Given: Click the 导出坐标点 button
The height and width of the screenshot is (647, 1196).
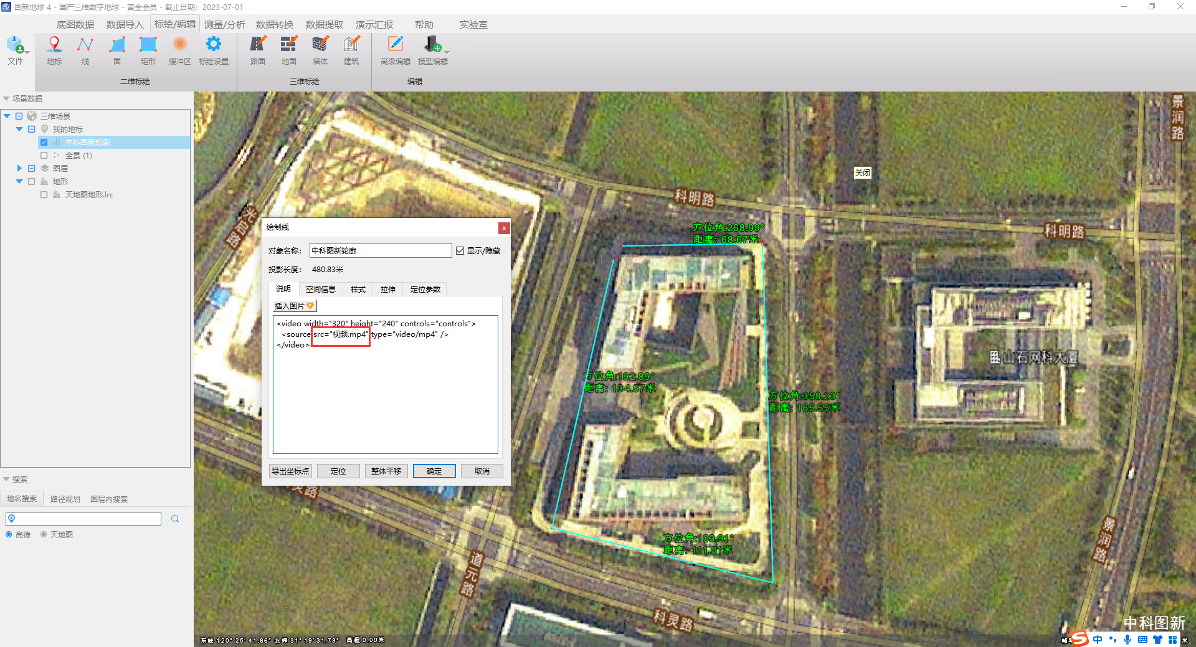Looking at the screenshot, I should 290,471.
